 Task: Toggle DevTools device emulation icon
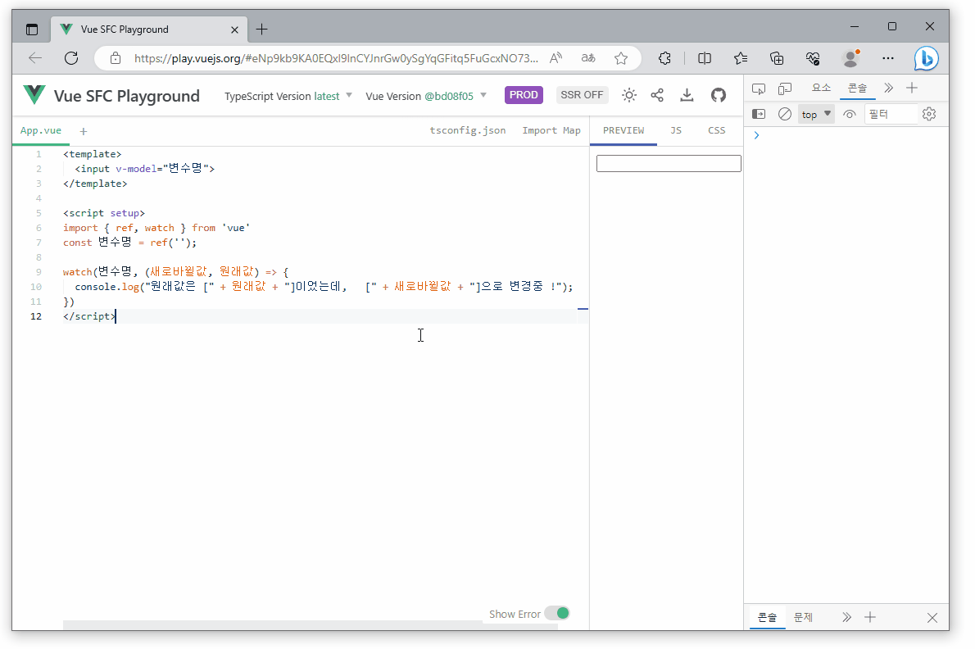(785, 88)
